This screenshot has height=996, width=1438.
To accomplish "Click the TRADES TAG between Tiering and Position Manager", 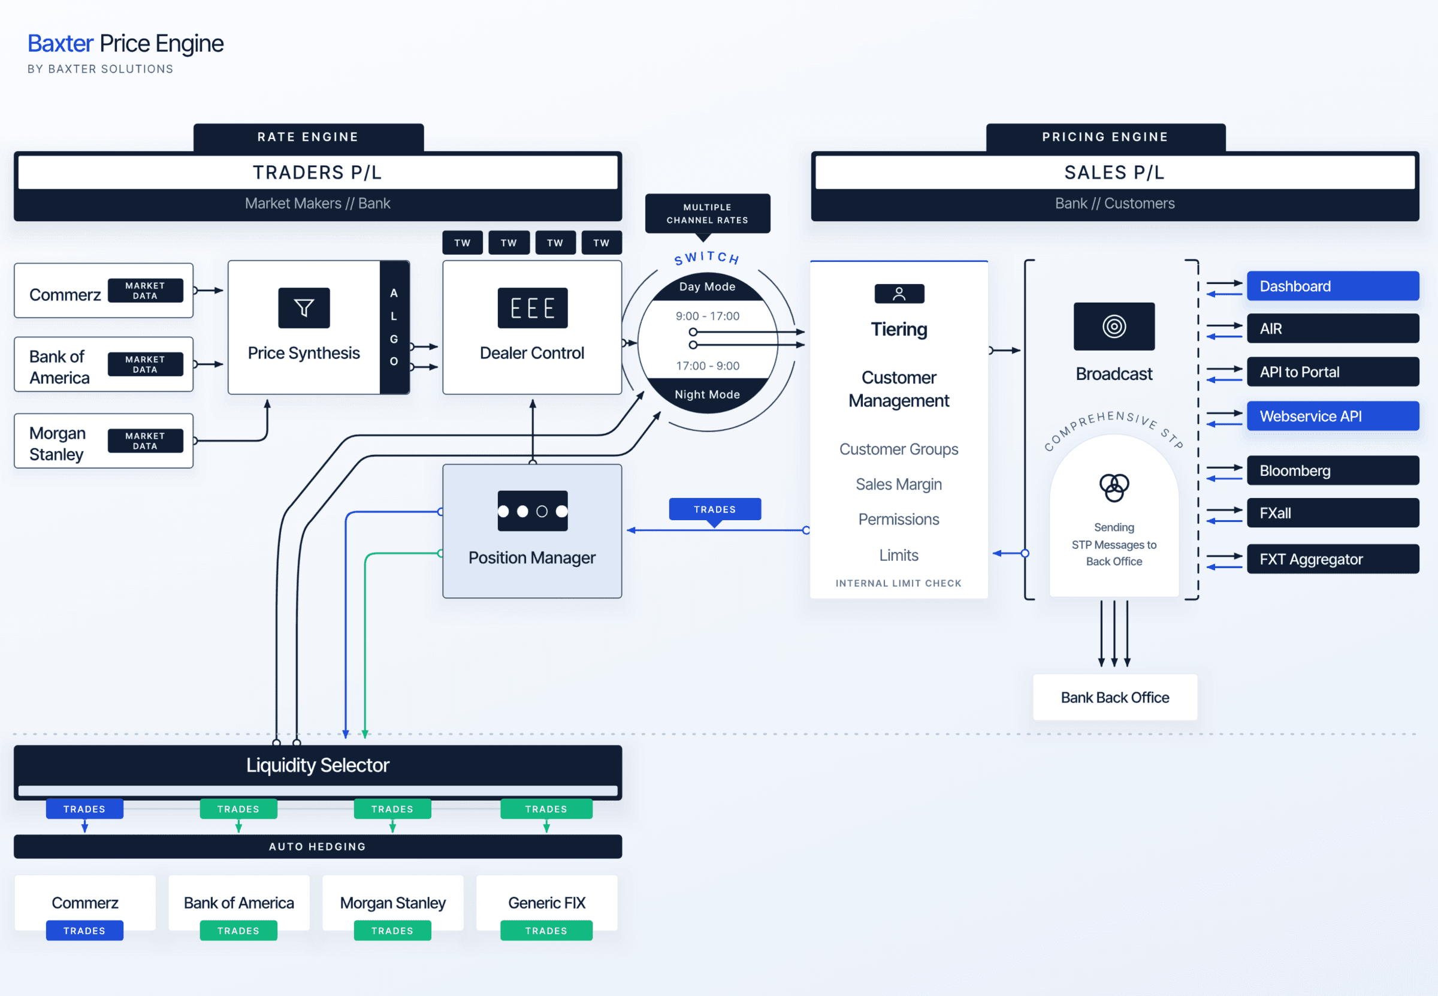I will (715, 509).
